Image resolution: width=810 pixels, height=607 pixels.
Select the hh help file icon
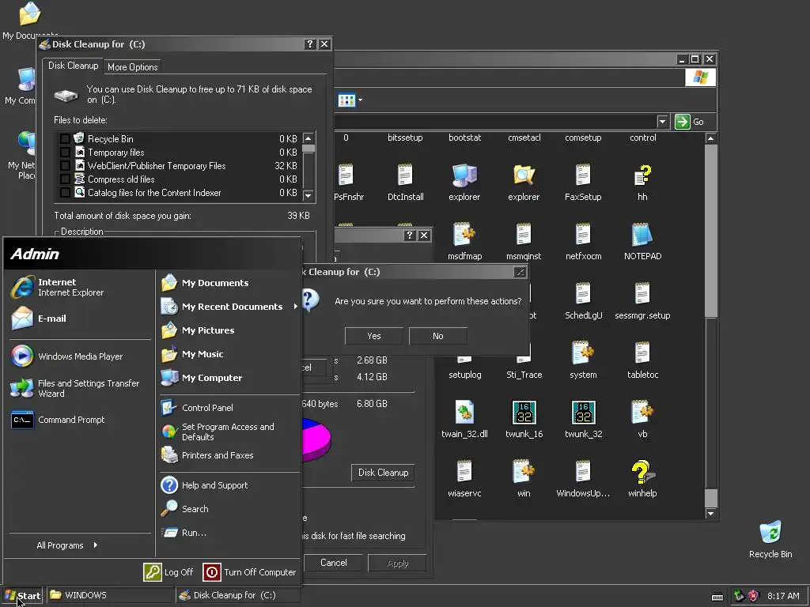point(642,182)
